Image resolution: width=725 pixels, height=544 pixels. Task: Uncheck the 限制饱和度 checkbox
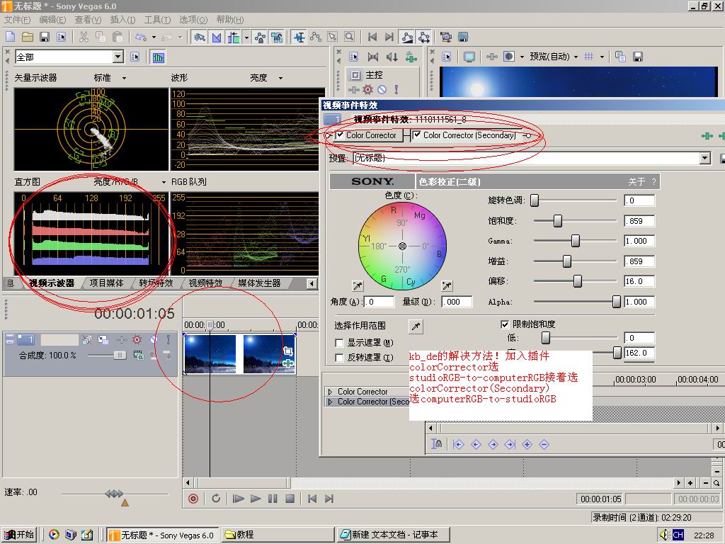tap(505, 324)
